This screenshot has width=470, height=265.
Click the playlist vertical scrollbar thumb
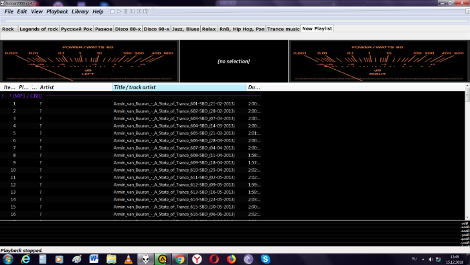click(467, 96)
